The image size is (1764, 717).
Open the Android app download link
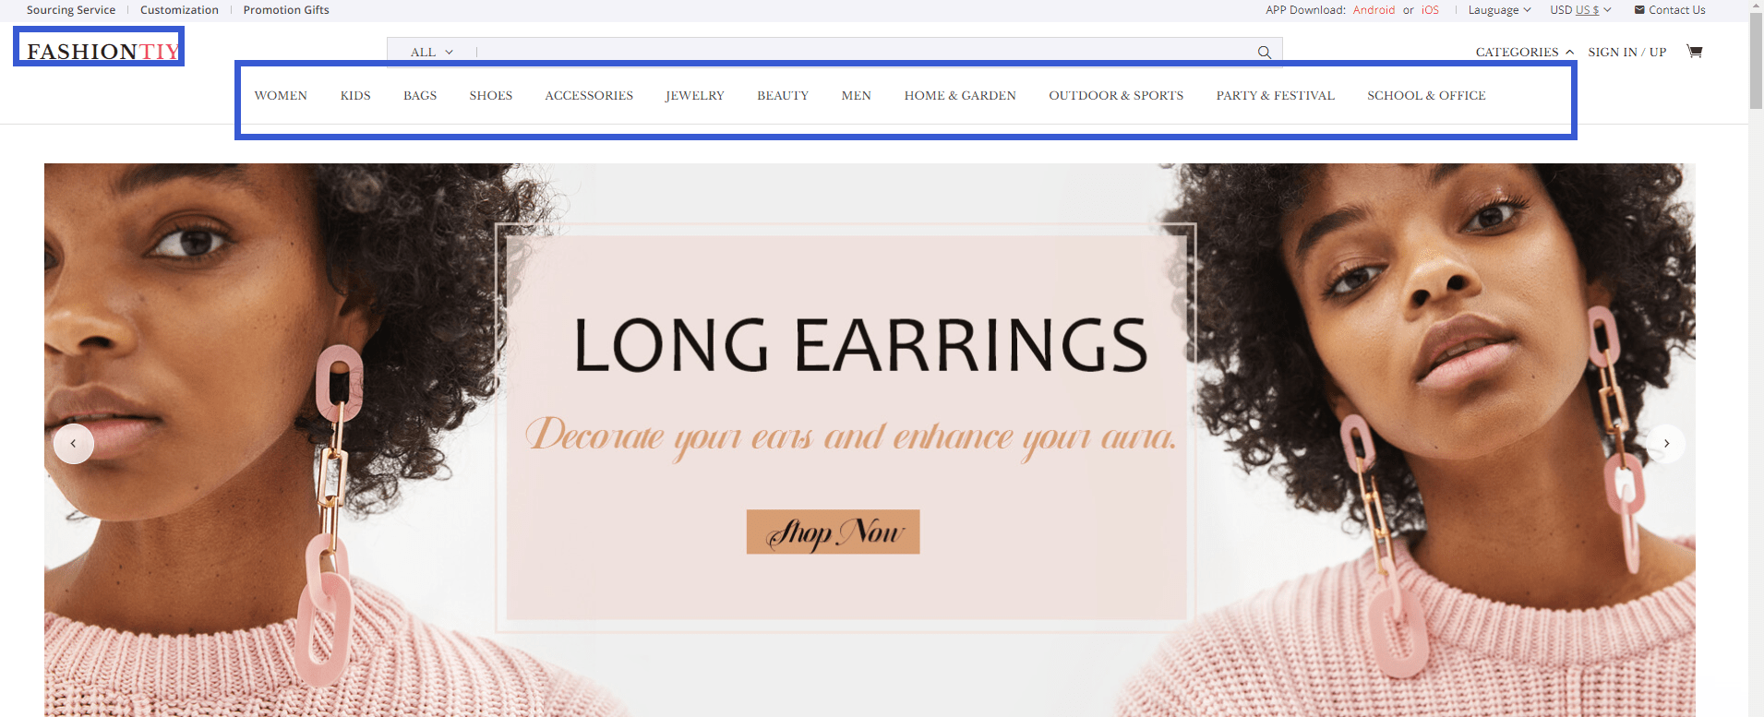pyautogui.click(x=1374, y=10)
